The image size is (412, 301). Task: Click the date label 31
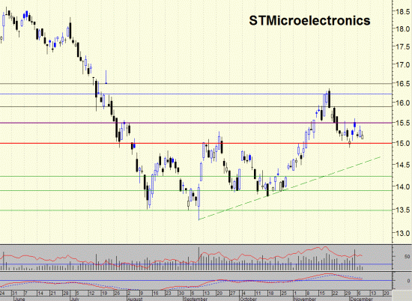[14, 293]
